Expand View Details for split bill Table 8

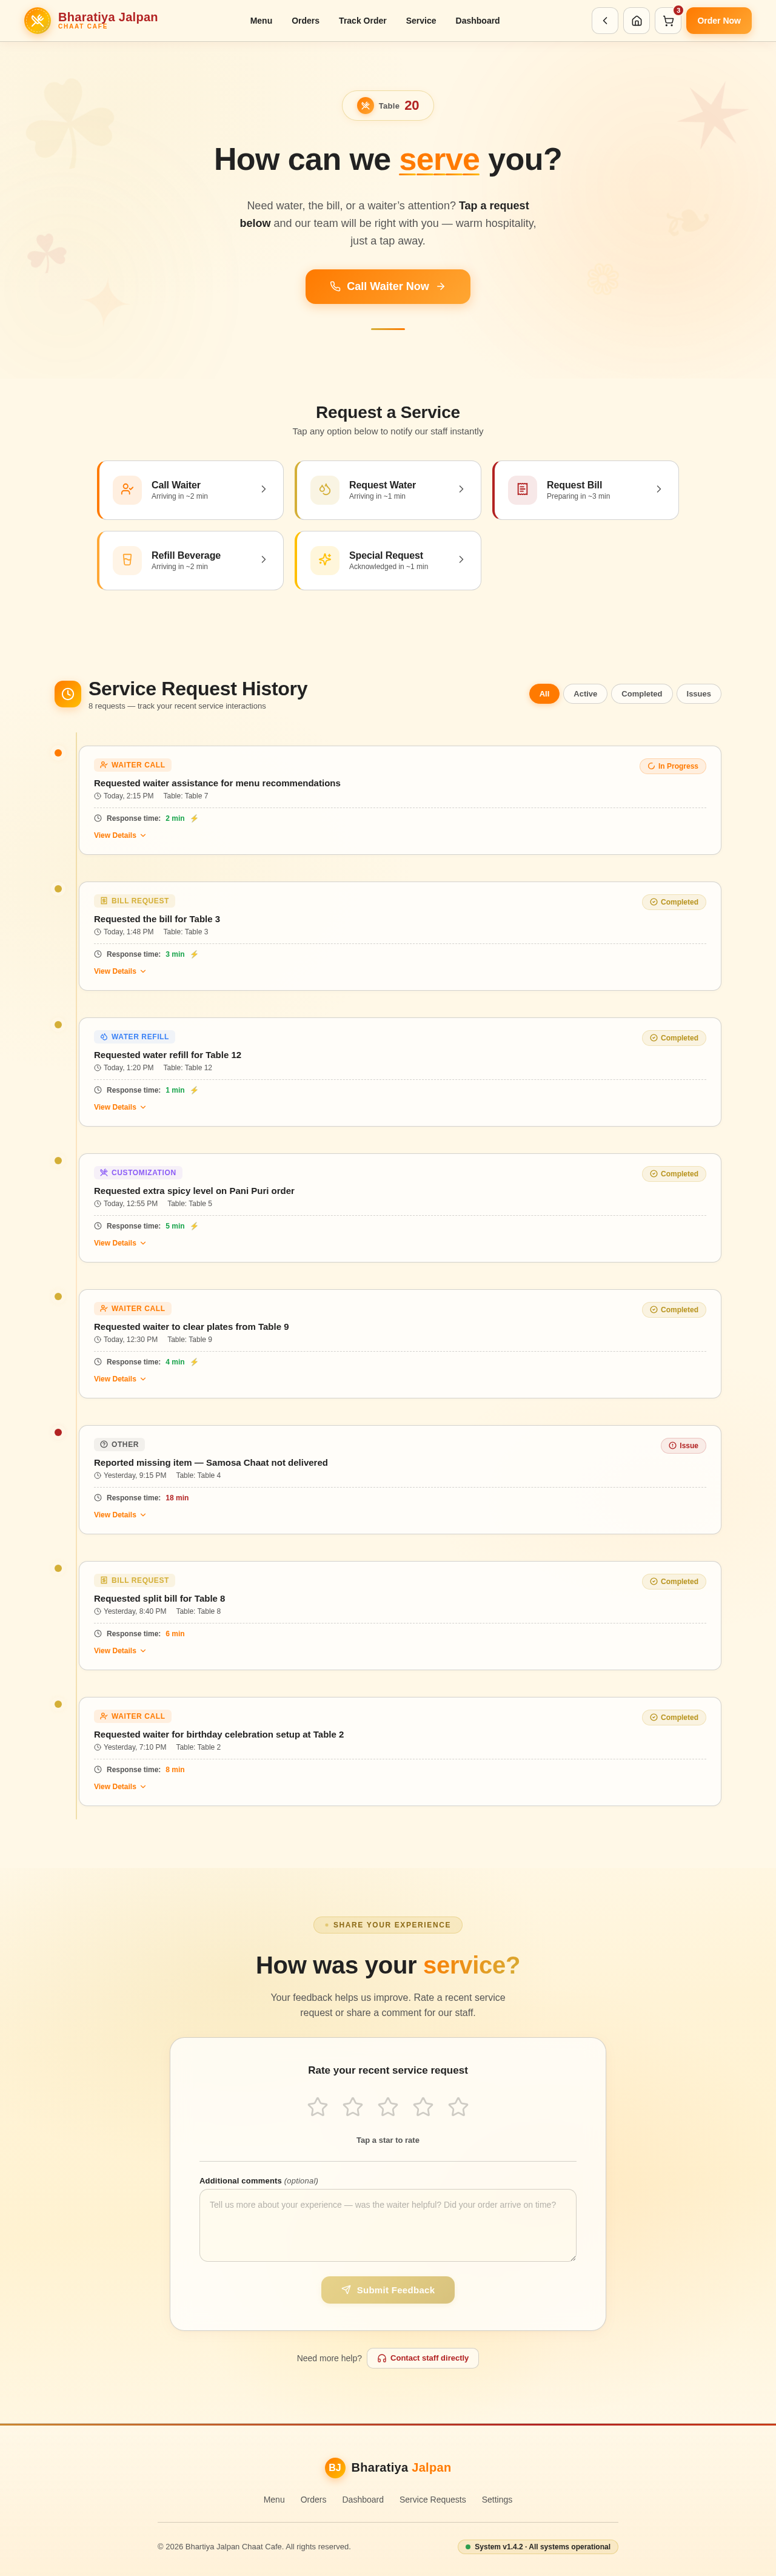point(120,1651)
